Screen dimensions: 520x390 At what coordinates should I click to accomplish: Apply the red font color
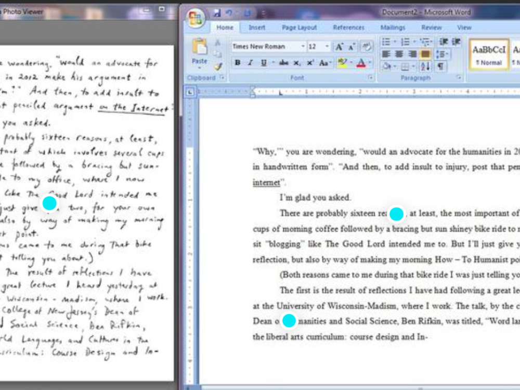click(361, 63)
